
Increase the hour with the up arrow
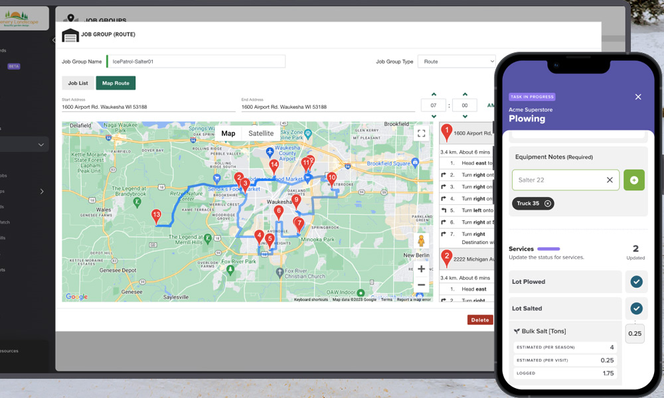coord(434,94)
